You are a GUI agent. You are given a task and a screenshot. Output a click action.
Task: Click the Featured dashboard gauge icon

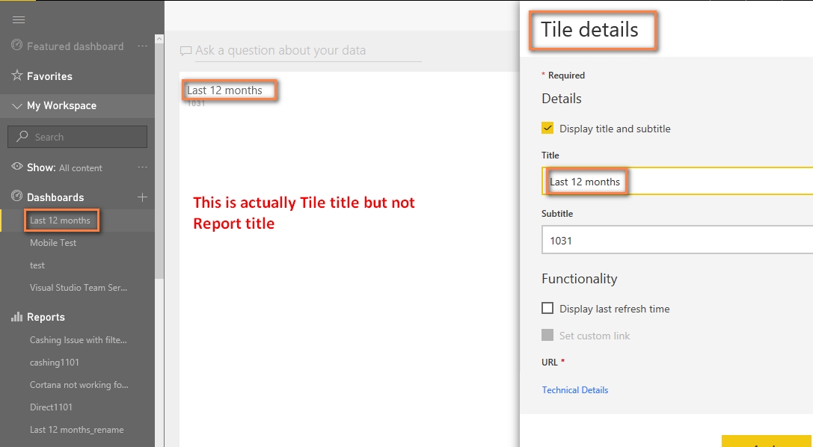pos(16,45)
